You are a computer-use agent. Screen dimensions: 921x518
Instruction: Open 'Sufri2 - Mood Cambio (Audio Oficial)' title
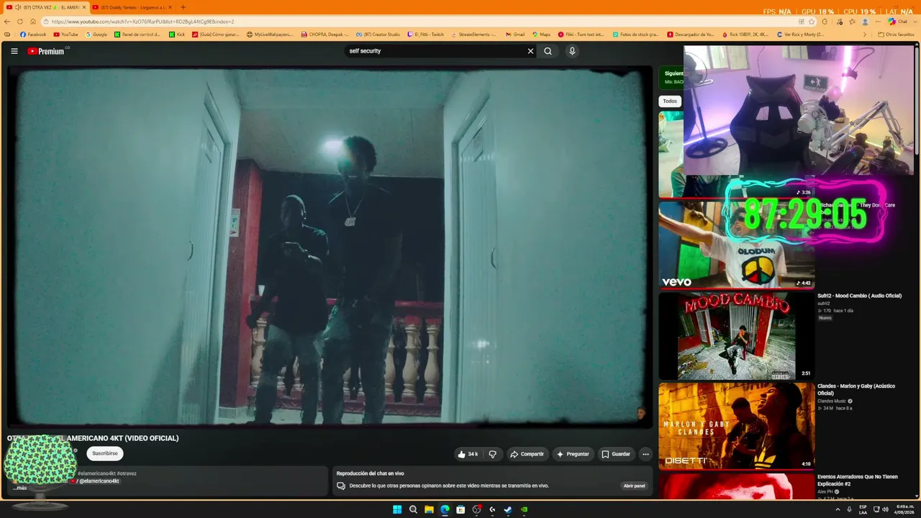[859, 296]
